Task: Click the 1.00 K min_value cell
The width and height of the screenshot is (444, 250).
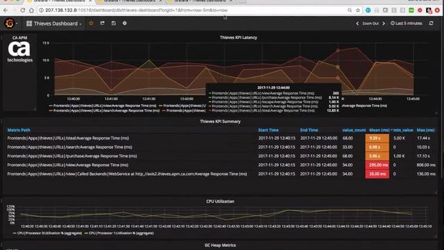Action: coord(399,156)
